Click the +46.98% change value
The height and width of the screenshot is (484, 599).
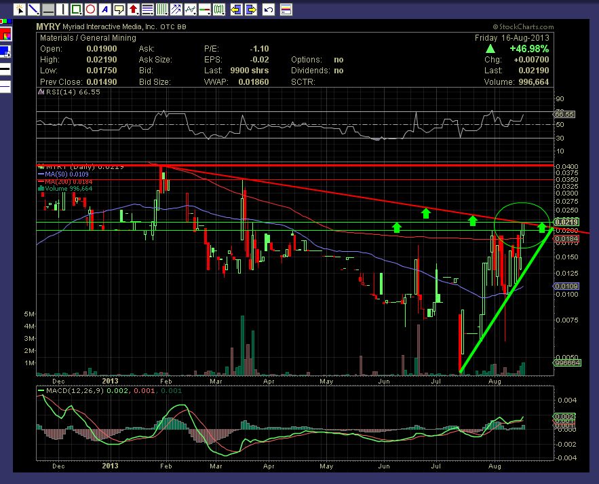coord(529,49)
